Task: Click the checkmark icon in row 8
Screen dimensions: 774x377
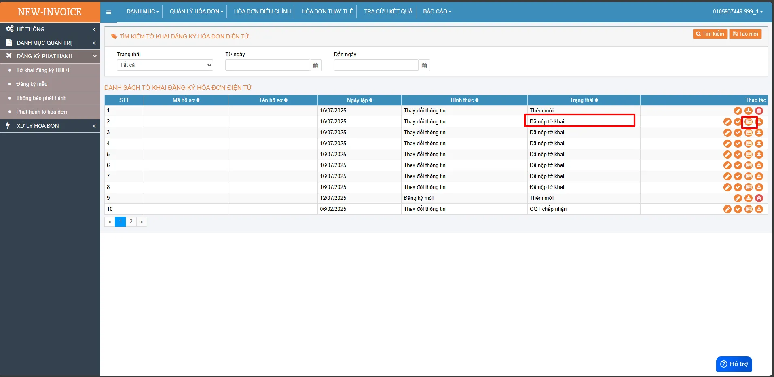Action: tap(738, 187)
